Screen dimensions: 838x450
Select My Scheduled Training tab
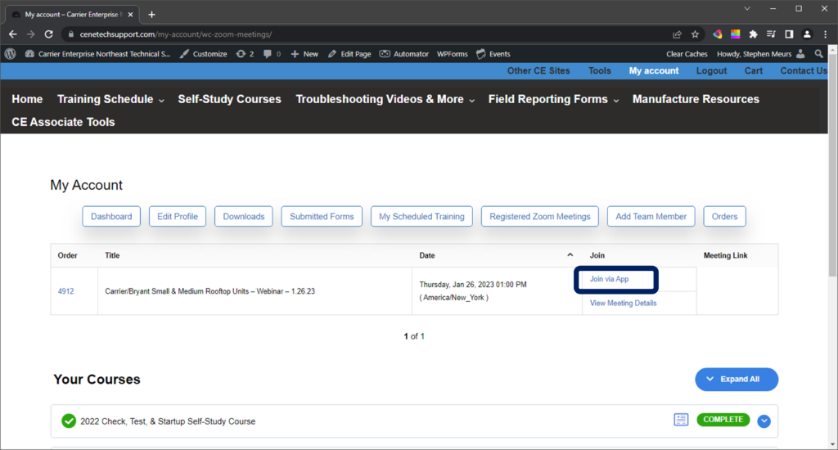pyautogui.click(x=421, y=217)
